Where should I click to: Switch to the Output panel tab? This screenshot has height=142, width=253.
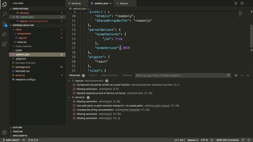(x=93, y=75)
